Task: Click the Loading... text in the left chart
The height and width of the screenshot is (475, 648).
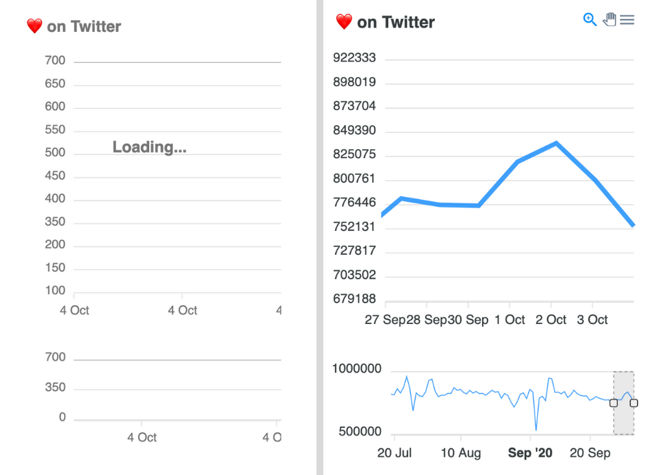Action: [x=149, y=146]
